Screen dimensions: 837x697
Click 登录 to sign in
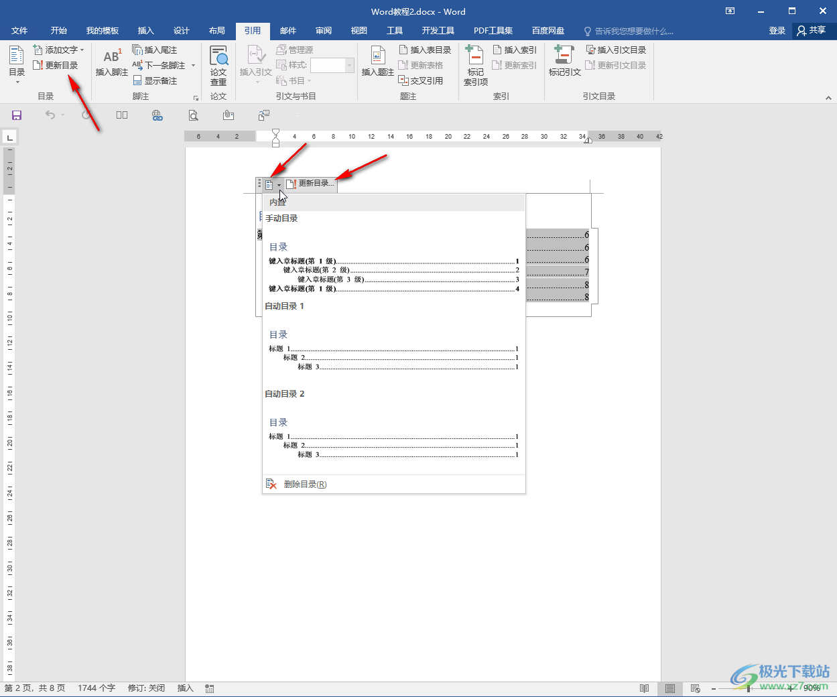click(777, 31)
